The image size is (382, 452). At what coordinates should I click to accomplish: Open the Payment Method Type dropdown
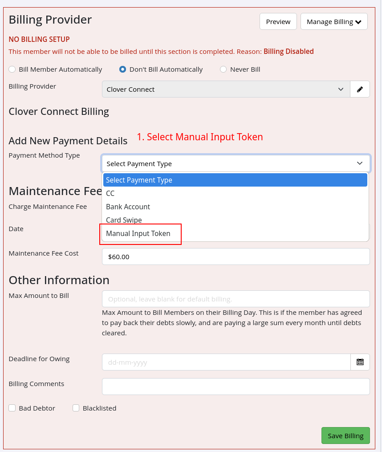click(236, 163)
